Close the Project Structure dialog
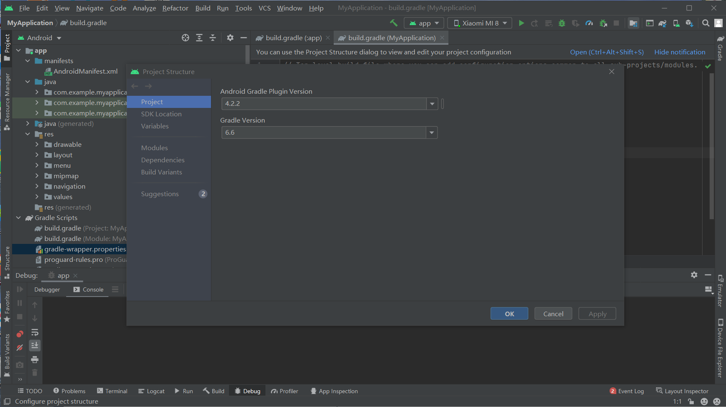Viewport: 726px width, 407px height. tap(612, 72)
